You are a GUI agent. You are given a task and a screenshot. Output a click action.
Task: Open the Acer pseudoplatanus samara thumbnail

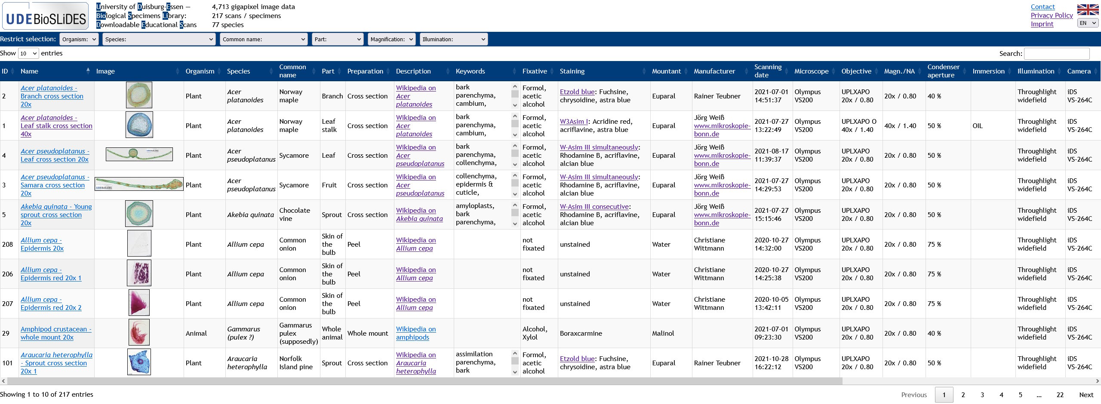coord(139,184)
